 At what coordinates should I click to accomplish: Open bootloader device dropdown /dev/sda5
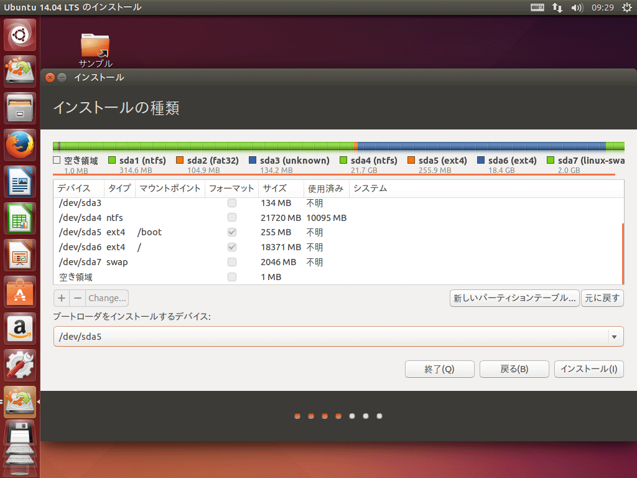click(x=338, y=337)
